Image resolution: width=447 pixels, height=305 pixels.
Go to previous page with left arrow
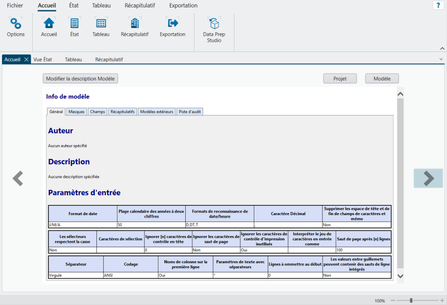point(18,178)
